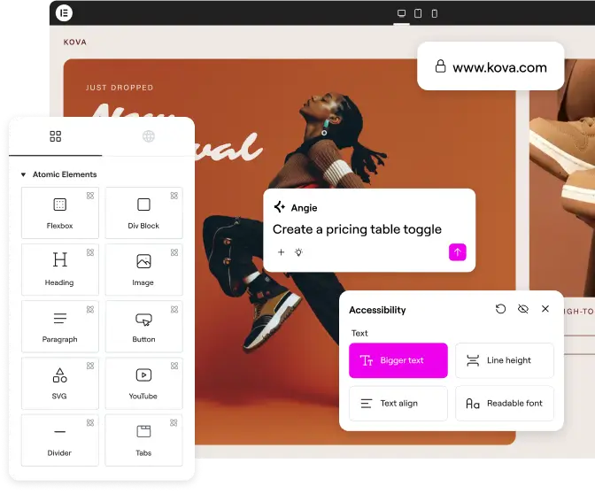Enable the Bigger text option

pos(398,360)
